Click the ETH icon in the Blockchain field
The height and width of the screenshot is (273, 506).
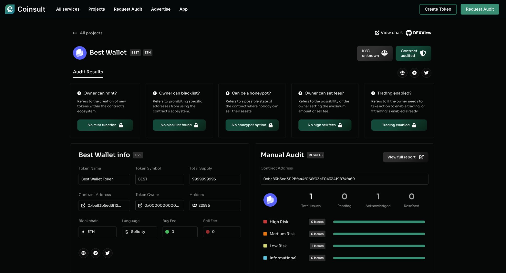(83, 232)
